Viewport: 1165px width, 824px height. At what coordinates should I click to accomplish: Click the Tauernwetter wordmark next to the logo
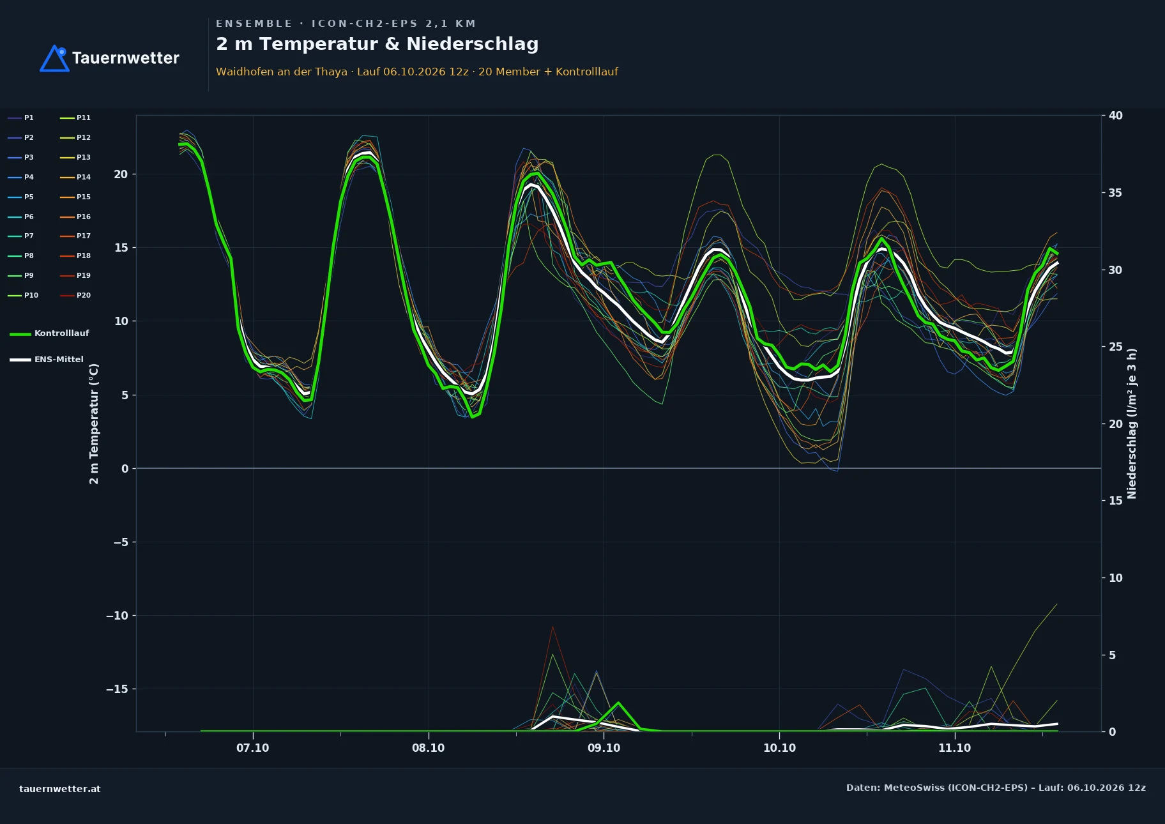coord(126,58)
